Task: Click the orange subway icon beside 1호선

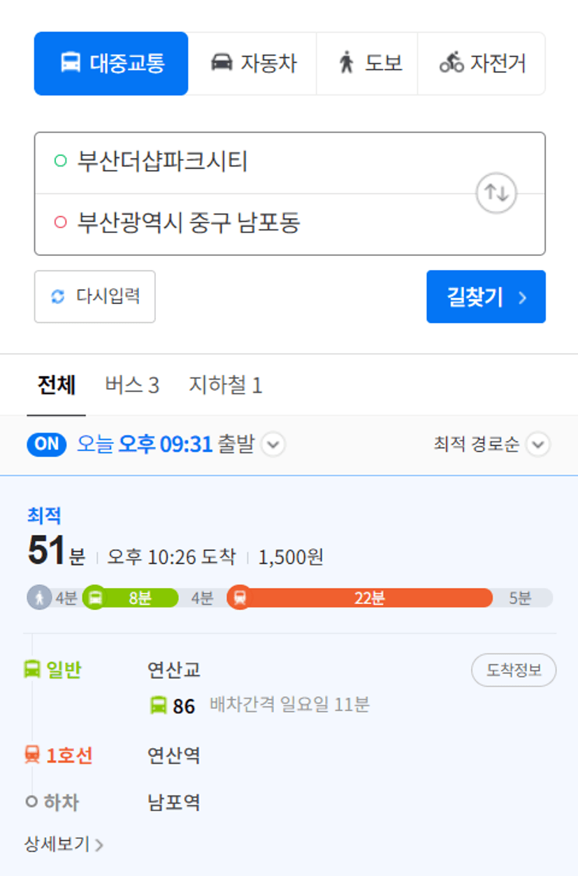Action: [32, 755]
